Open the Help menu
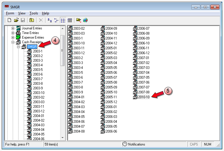The width and height of the screenshot is (224, 151). click(x=45, y=13)
